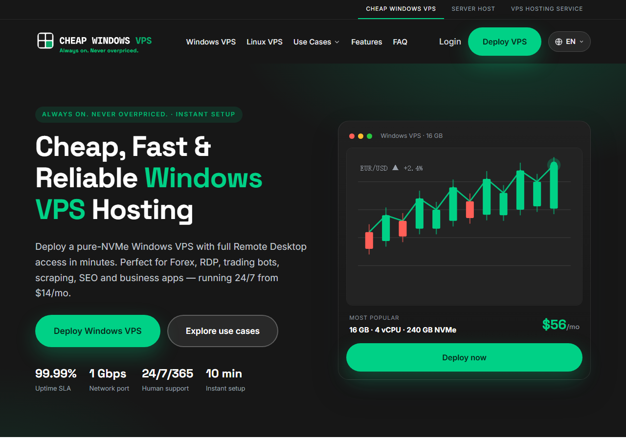Click the 'Instant setup' stat label
Screen dimensions: 626x440
click(225, 389)
